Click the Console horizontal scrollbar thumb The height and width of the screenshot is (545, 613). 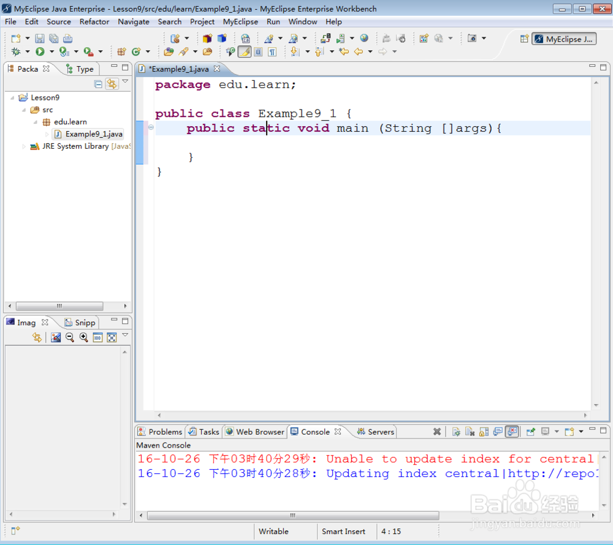coord(293,516)
